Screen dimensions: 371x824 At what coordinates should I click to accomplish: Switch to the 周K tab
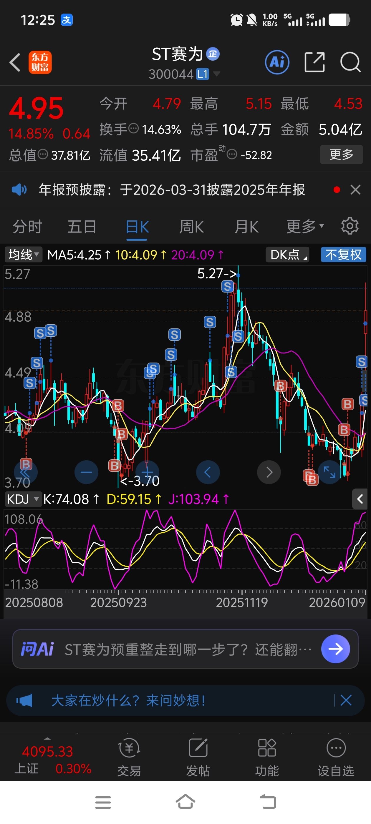point(191,227)
